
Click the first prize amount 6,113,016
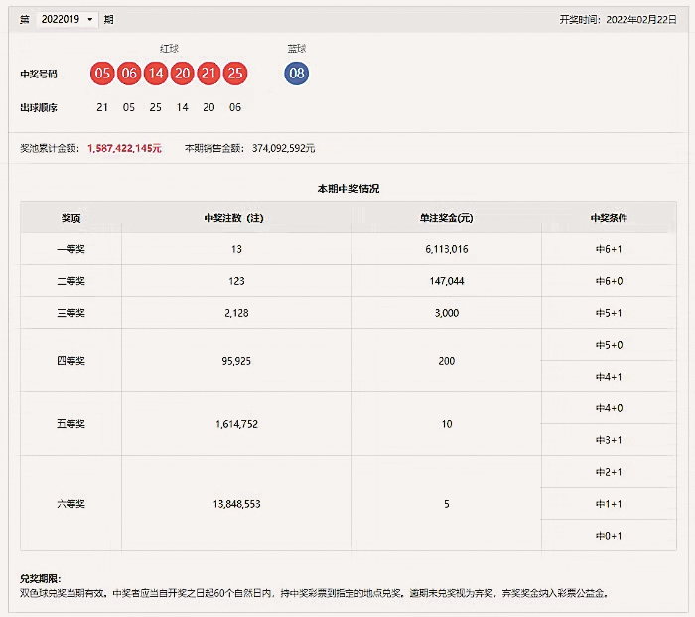click(446, 249)
